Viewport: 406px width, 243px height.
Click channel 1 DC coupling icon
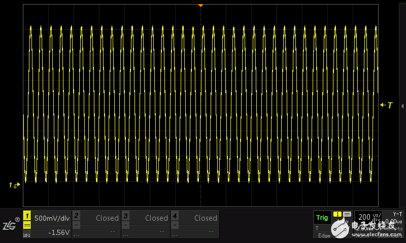[x=27, y=225]
